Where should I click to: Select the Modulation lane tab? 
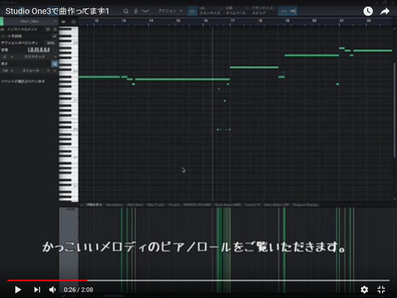tap(114, 204)
